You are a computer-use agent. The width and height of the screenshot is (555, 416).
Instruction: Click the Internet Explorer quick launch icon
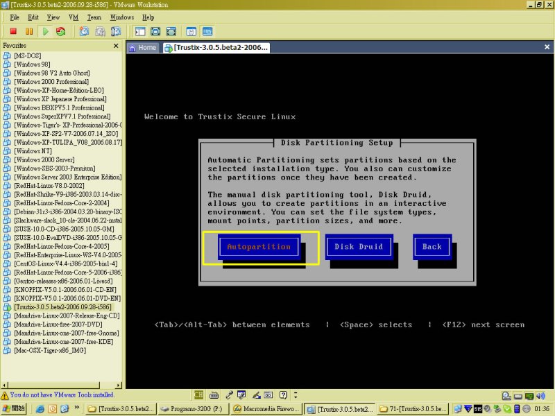(x=40, y=409)
